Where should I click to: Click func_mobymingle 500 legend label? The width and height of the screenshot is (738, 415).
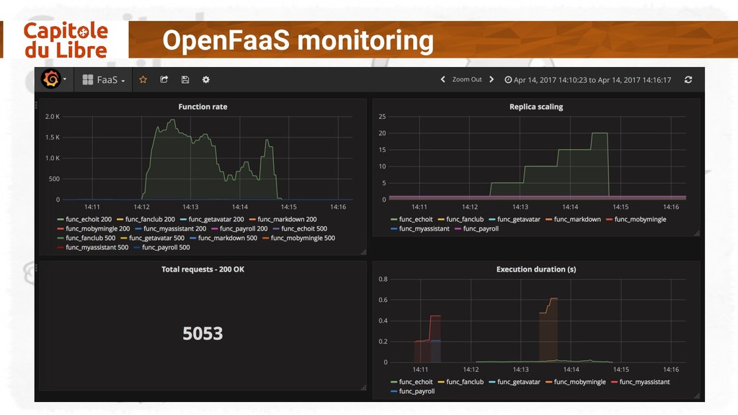303,238
